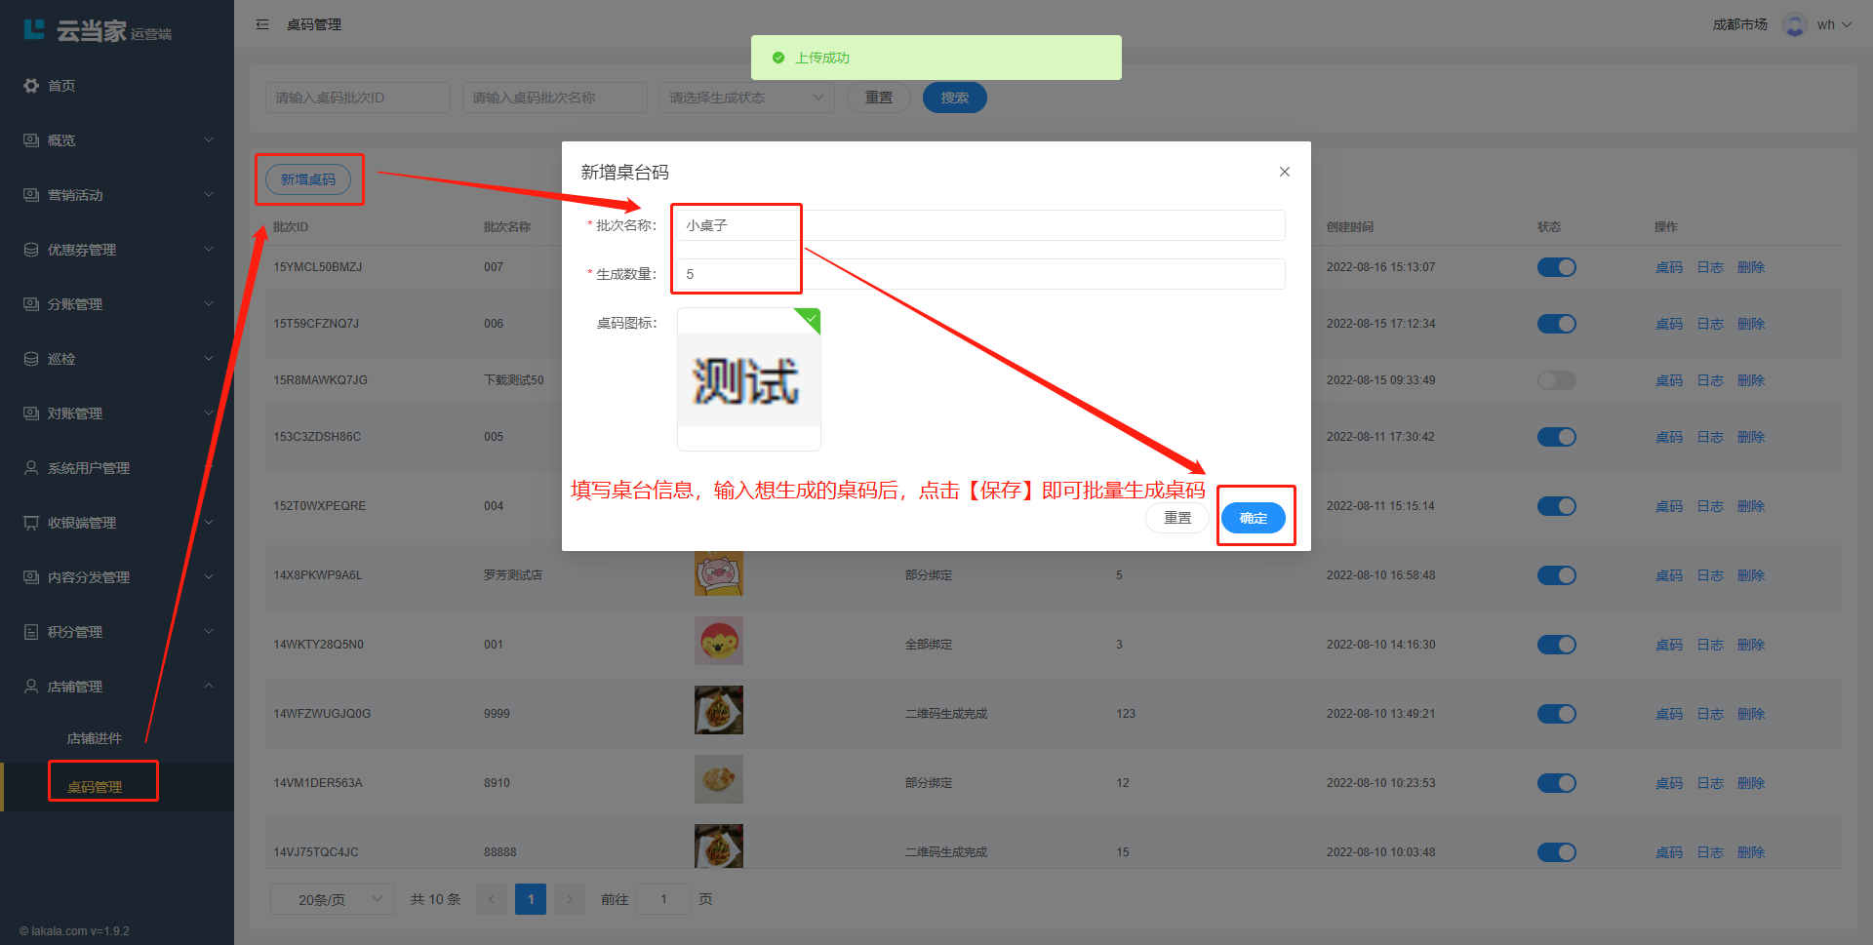Open 店铺进件 submenu item
The height and width of the screenshot is (945, 1873).
point(95,738)
